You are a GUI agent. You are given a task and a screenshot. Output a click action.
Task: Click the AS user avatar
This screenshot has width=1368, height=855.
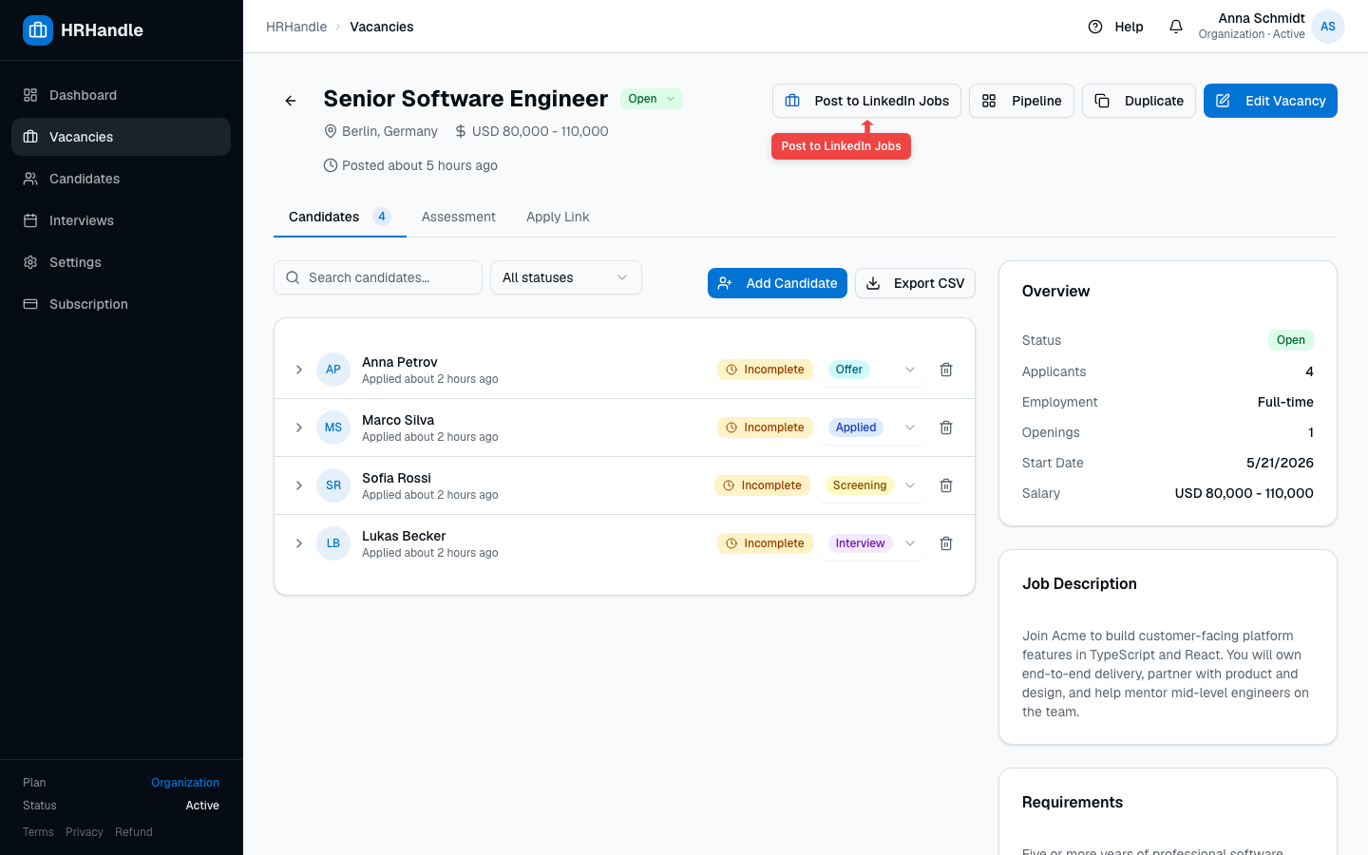[x=1328, y=27]
